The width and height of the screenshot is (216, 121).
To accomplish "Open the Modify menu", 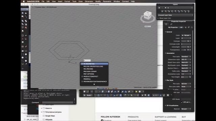I will click(x=98, y=1).
